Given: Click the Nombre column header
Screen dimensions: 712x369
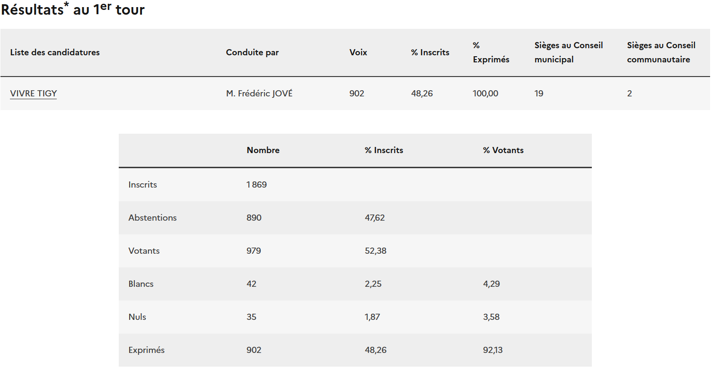Looking at the screenshot, I should click(263, 150).
